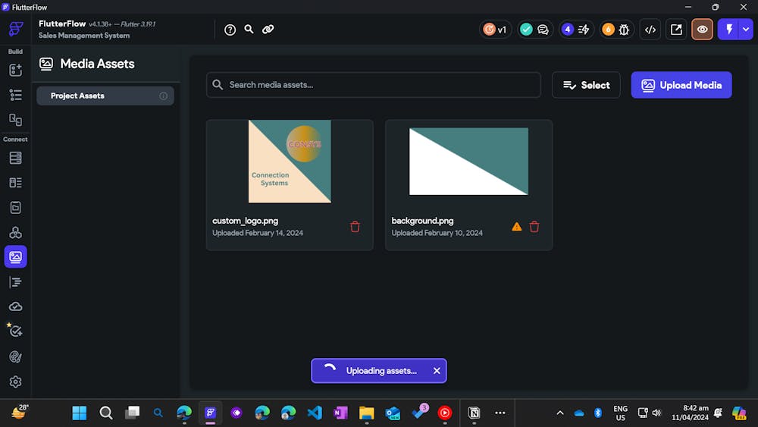Screen dimensions: 758x427
Task: Delete background.png with trash icon
Action: (x=534, y=226)
